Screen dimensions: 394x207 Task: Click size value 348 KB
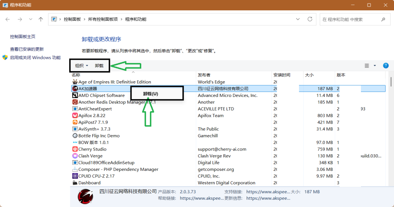pos(326,162)
